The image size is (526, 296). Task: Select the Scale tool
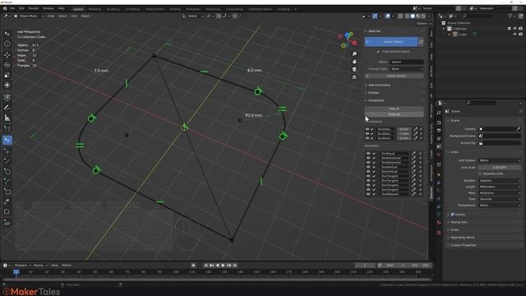point(7,75)
